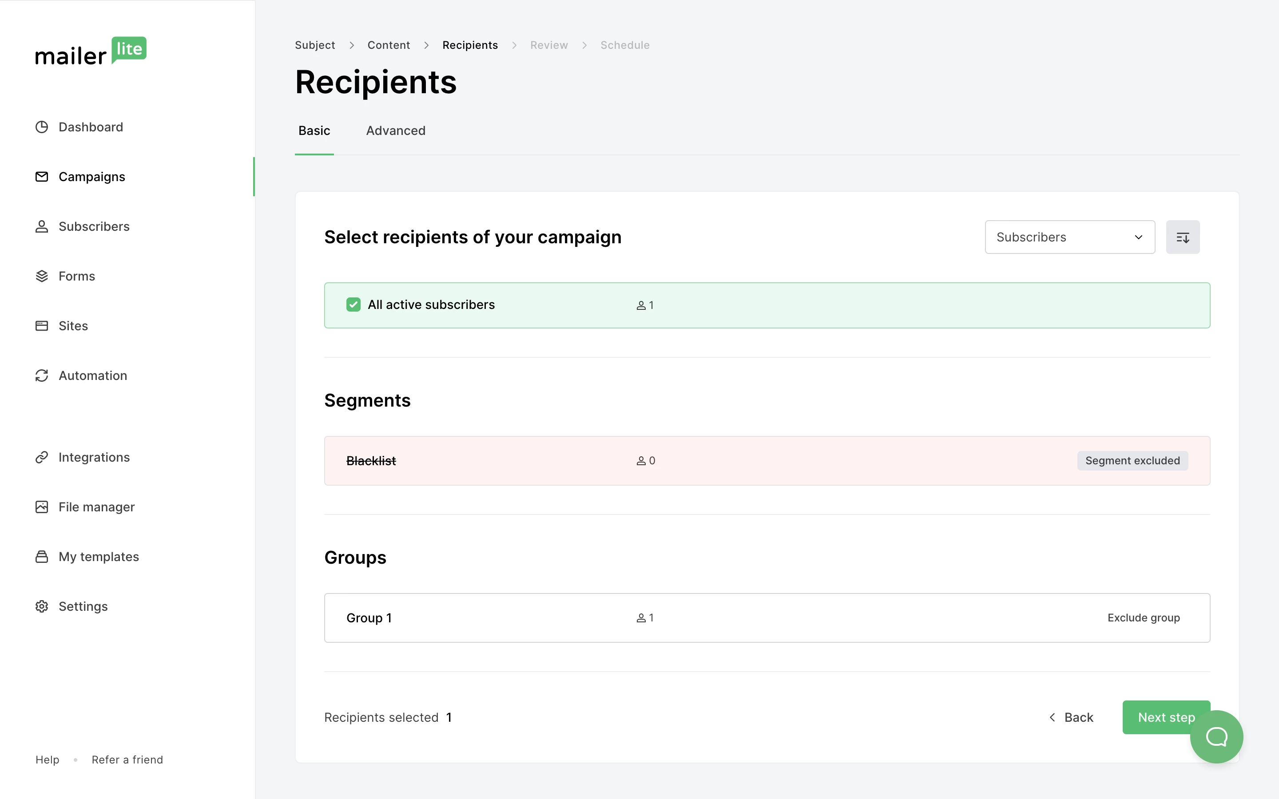Click the Forms layers icon
This screenshot has height=799, width=1279.
(42, 276)
